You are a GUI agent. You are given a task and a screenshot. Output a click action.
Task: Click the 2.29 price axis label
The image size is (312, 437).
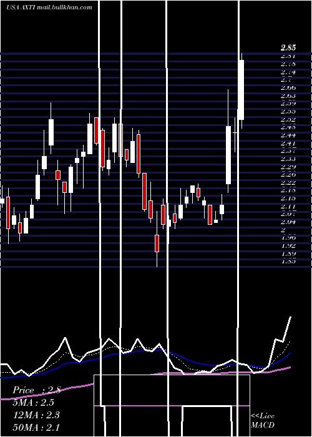click(288, 167)
